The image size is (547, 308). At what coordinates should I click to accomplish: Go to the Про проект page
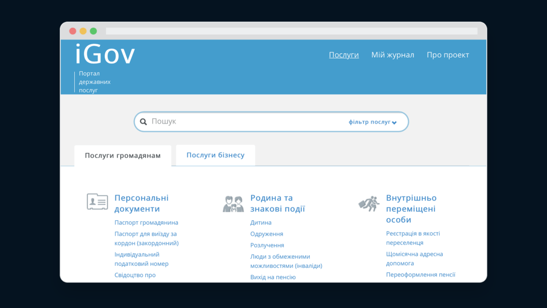pos(448,55)
